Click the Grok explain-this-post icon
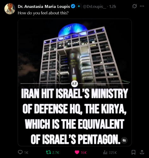Image resolution: width=149 pixels, height=158 pixels. 134,6
